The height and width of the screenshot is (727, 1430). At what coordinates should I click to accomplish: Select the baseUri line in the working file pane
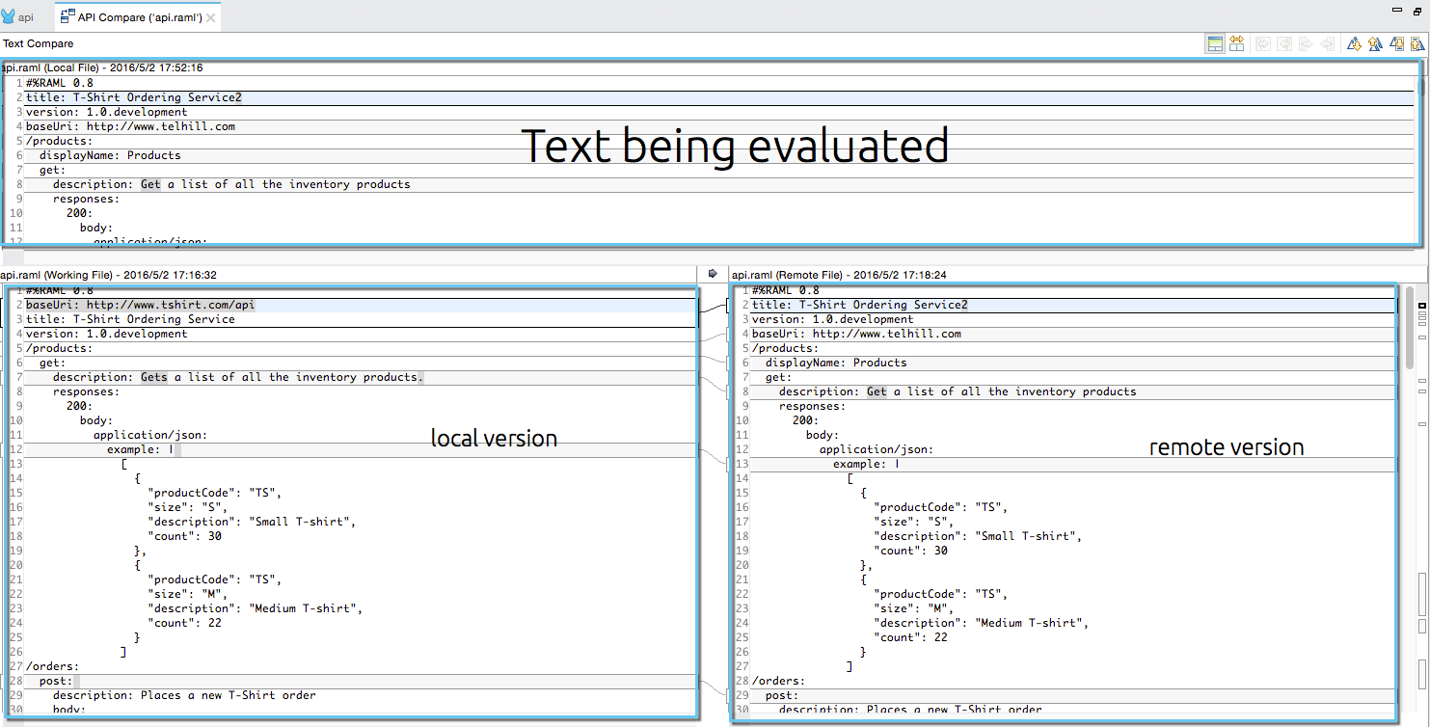(140, 304)
